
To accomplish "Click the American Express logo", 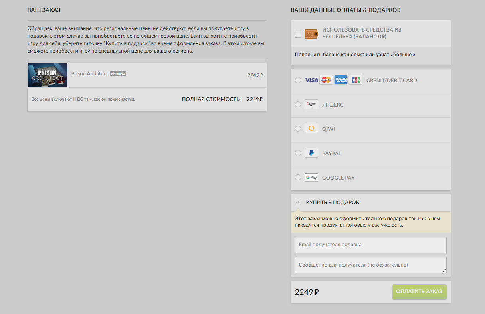I will (341, 80).
